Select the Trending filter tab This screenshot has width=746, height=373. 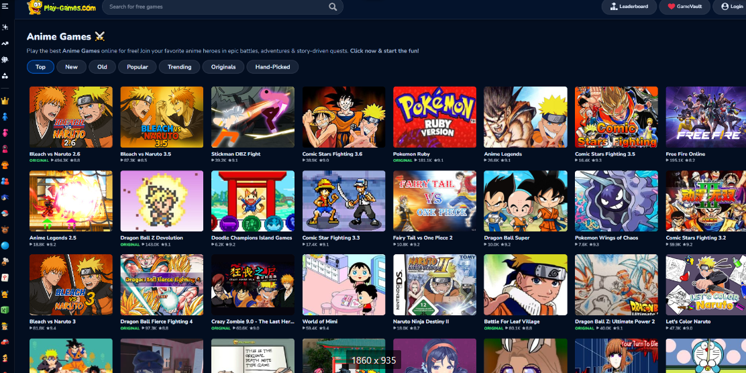(179, 67)
